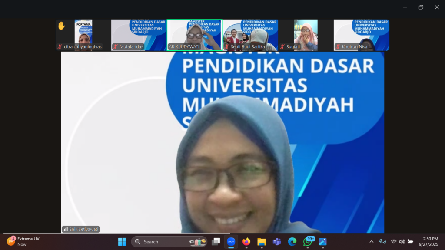Click the Enik Setiyawati name label
This screenshot has width=445, height=250.
84,229
